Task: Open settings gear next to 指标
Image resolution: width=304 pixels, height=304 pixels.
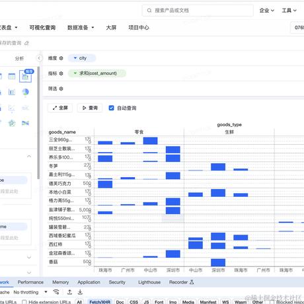Action: point(61,73)
